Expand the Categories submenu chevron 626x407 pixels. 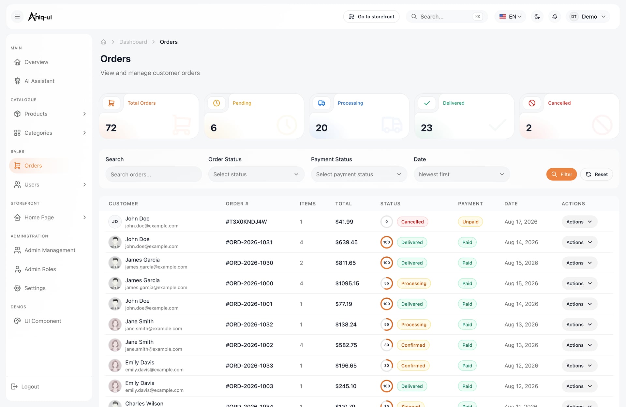84,133
